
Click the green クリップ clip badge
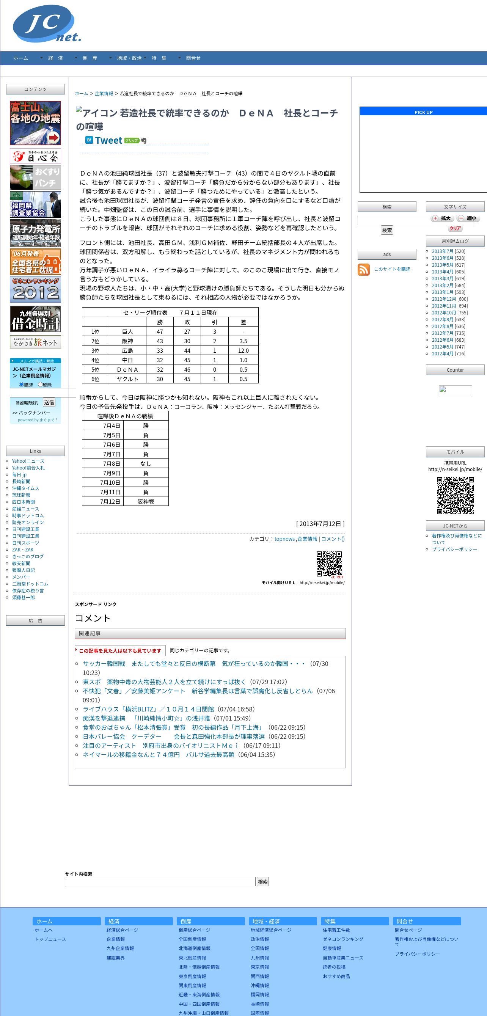point(132,140)
